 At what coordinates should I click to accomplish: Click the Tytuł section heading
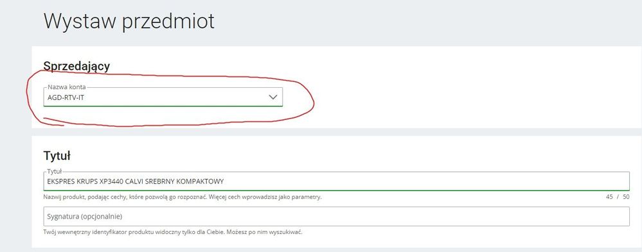[x=57, y=155]
